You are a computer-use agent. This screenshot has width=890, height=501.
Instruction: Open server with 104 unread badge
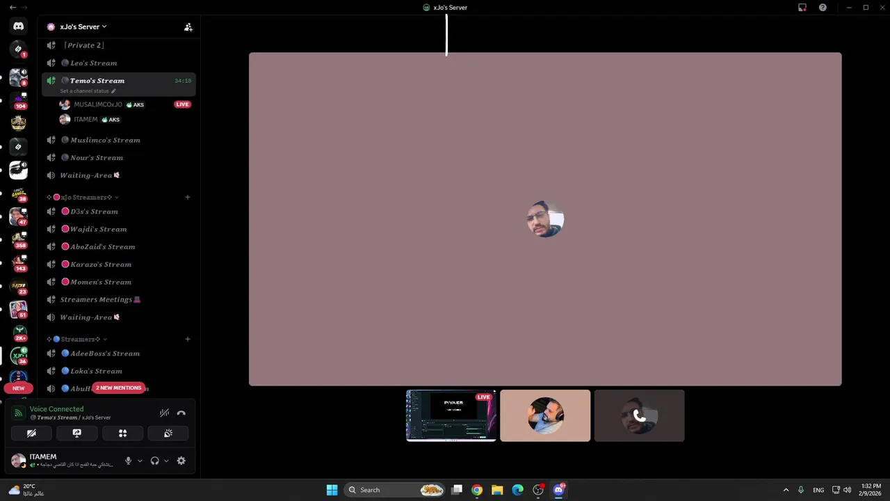click(19, 100)
